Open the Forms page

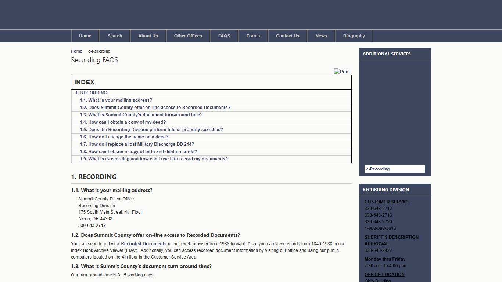(253, 36)
